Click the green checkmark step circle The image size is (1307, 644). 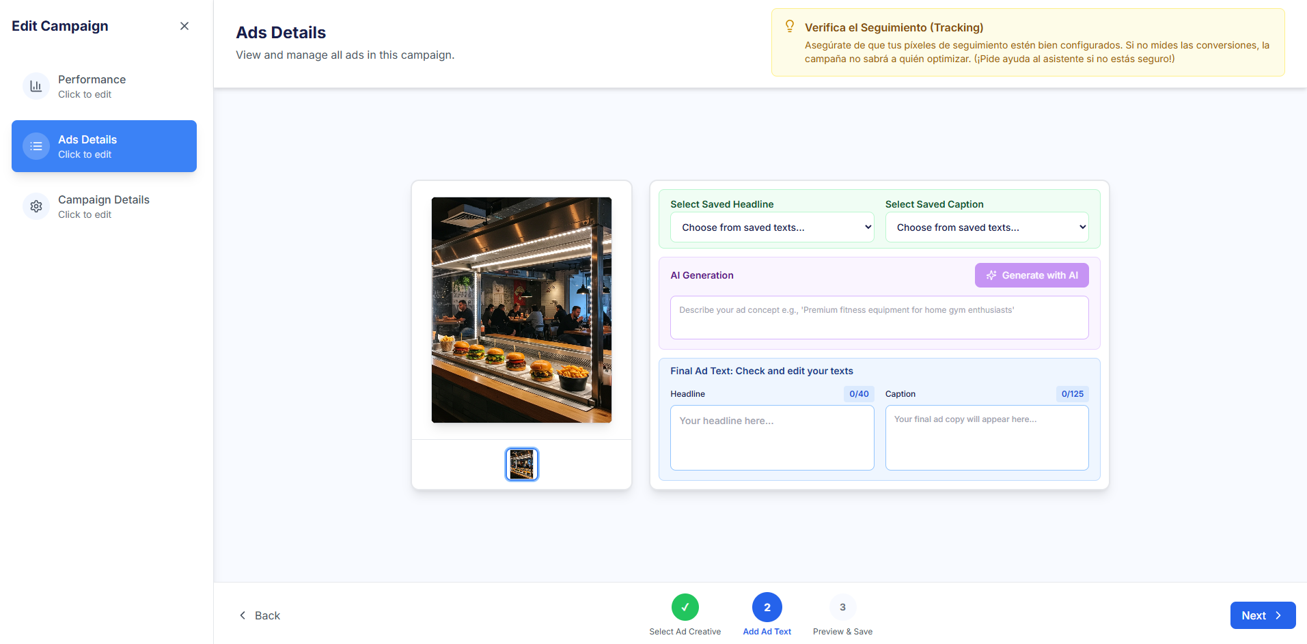pyautogui.click(x=685, y=607)
